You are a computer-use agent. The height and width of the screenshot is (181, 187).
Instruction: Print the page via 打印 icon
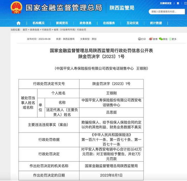point(142,39)
